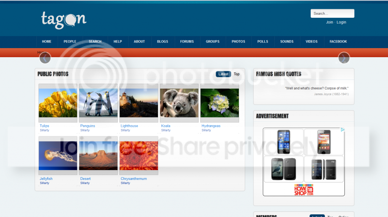This screenshot has height=217, width=388.
Task: Open SMarty author link under Koala
Action: click(x=166, y=130)
